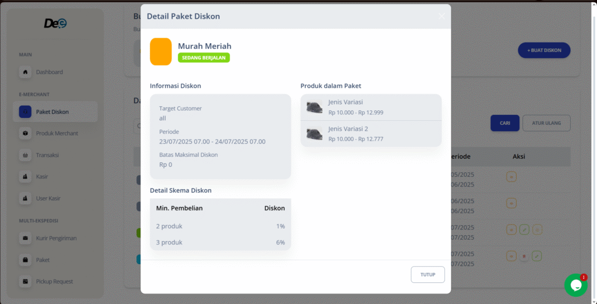Click the User Kasir sidebar icon
Image resolution: width=597 pixels, height=304 pixels.
[25, 198]
